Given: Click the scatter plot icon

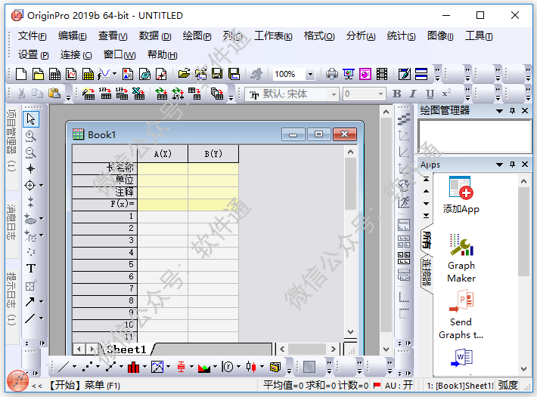Looking at the screenshot, I should pos(87,367).
